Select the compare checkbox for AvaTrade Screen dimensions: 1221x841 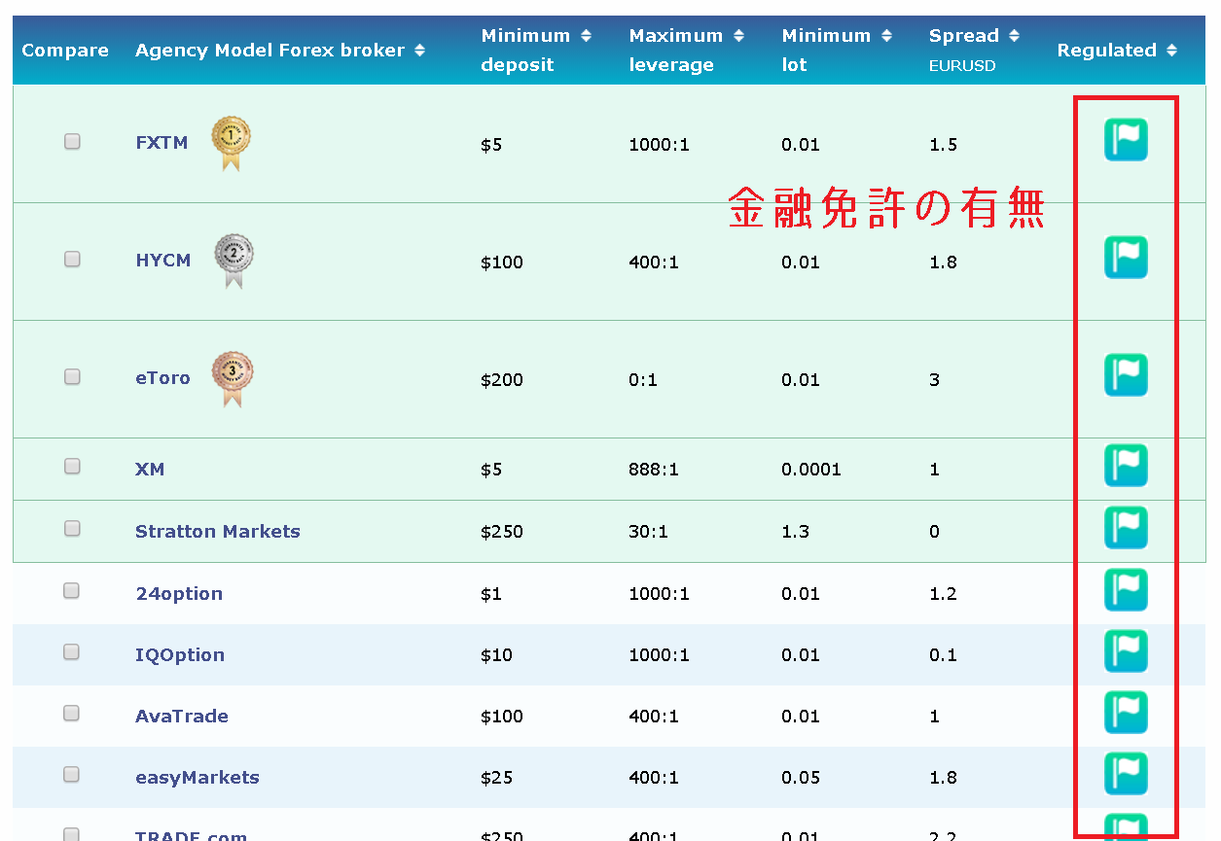(x=72, y=714)
